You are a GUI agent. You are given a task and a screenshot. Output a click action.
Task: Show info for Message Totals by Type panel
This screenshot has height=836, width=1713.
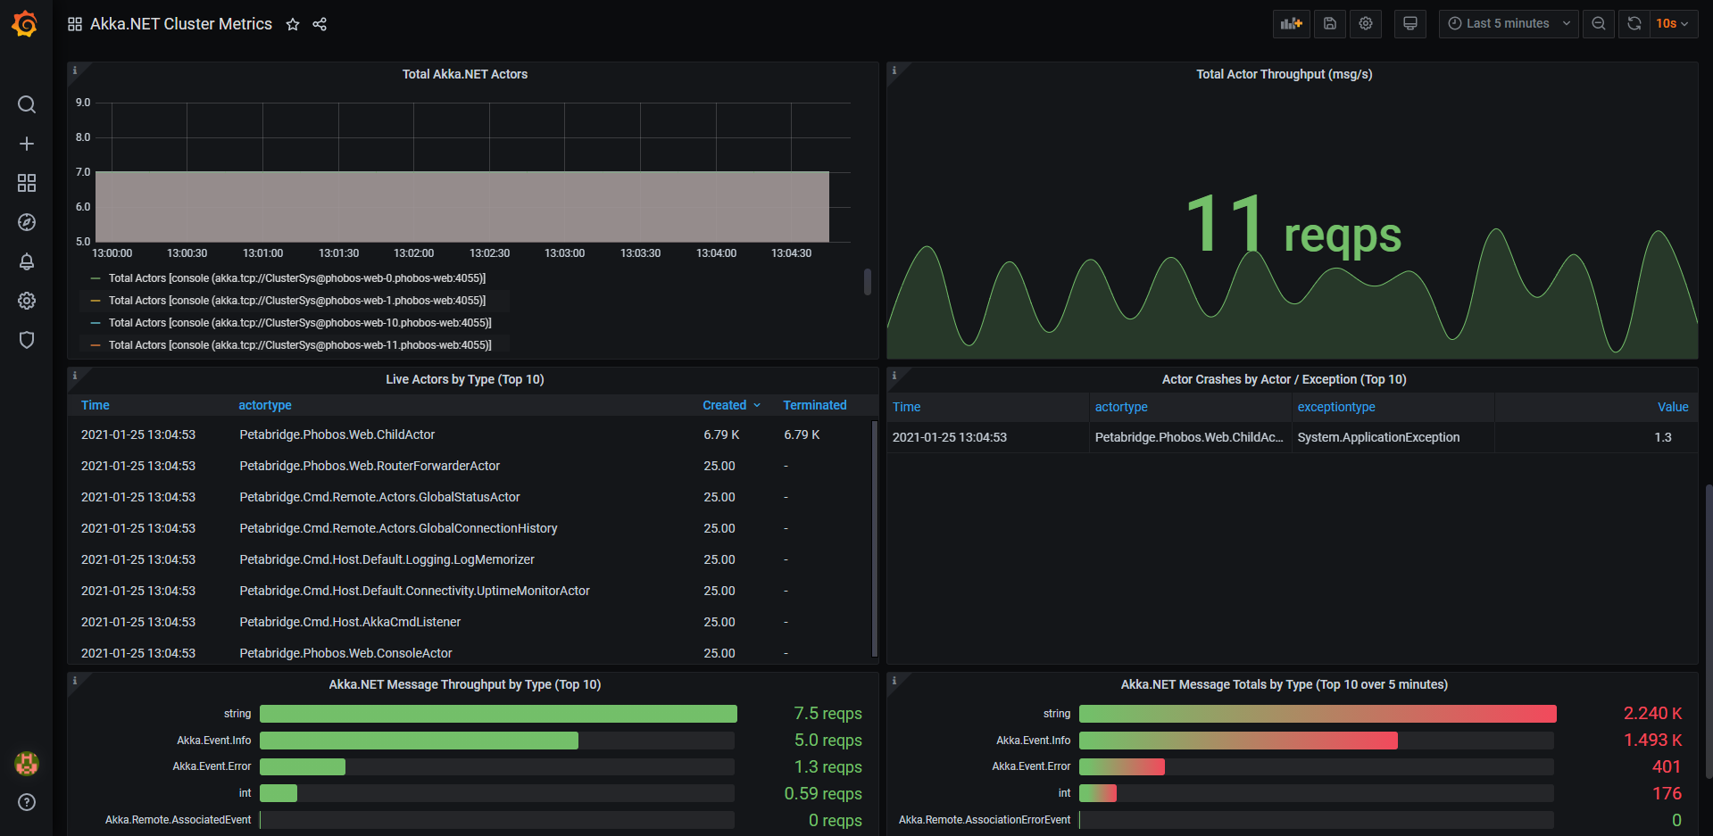click(894, 681)
